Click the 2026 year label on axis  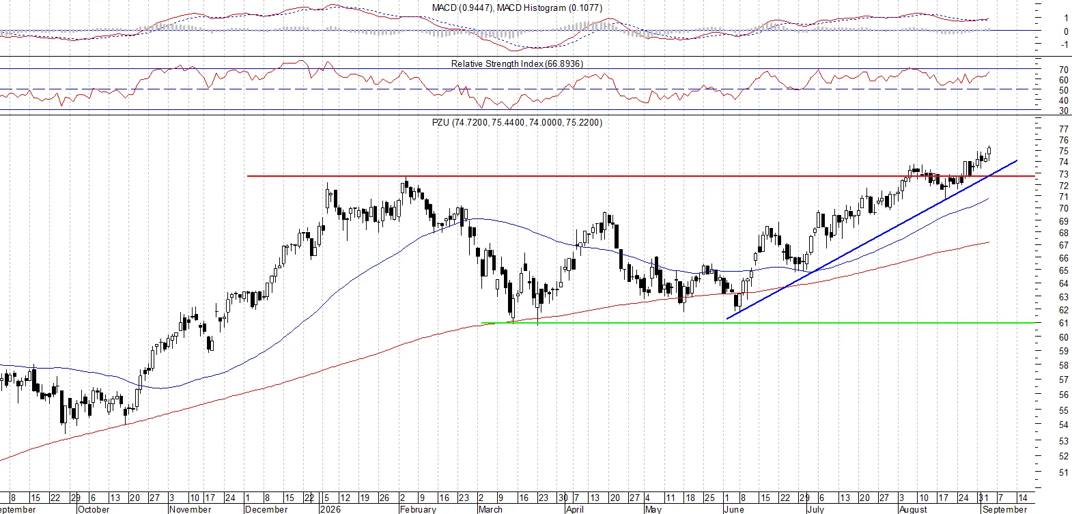(x=330, y=509)
